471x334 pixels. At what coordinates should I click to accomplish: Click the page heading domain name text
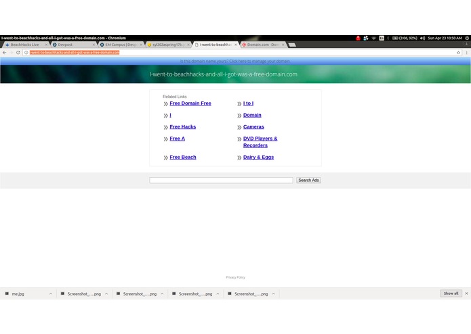(223, 74)
